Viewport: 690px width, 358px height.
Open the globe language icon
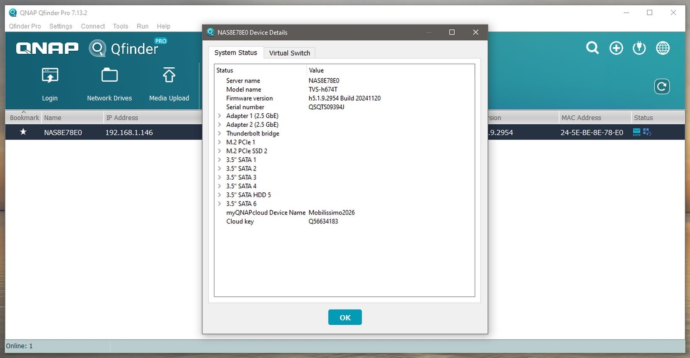tap(663, 48)
